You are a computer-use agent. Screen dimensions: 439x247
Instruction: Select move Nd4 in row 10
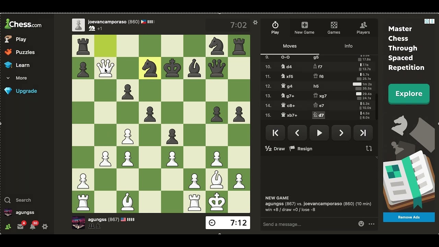pos(286,67)
